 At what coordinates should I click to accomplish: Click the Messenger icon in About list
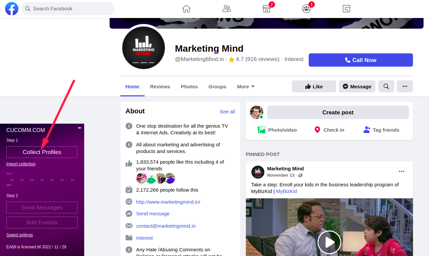[129, 214]
